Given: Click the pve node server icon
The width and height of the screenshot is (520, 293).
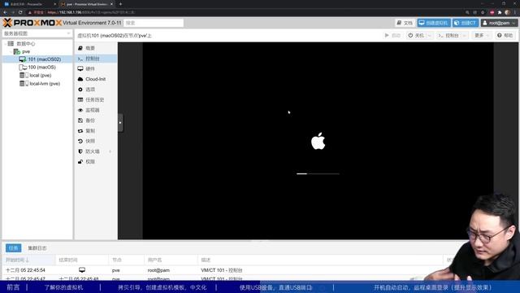Looking at the screenshot, I should [x=16, y=51].
